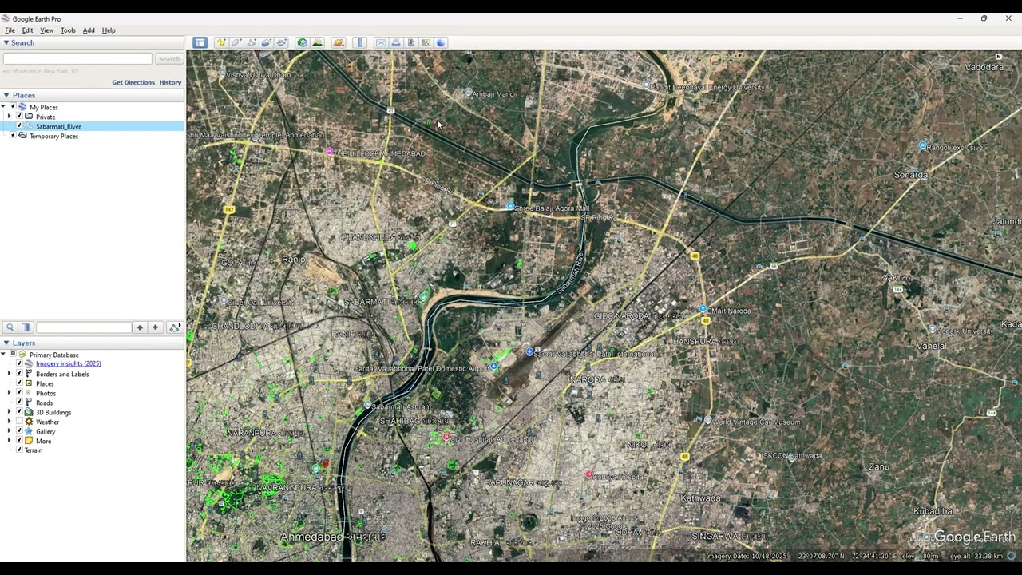The height and width of the screenshot is (575, 1022).
Task: Uncheck the Roads layer checkbox
Action: click(x=19, y=402)
